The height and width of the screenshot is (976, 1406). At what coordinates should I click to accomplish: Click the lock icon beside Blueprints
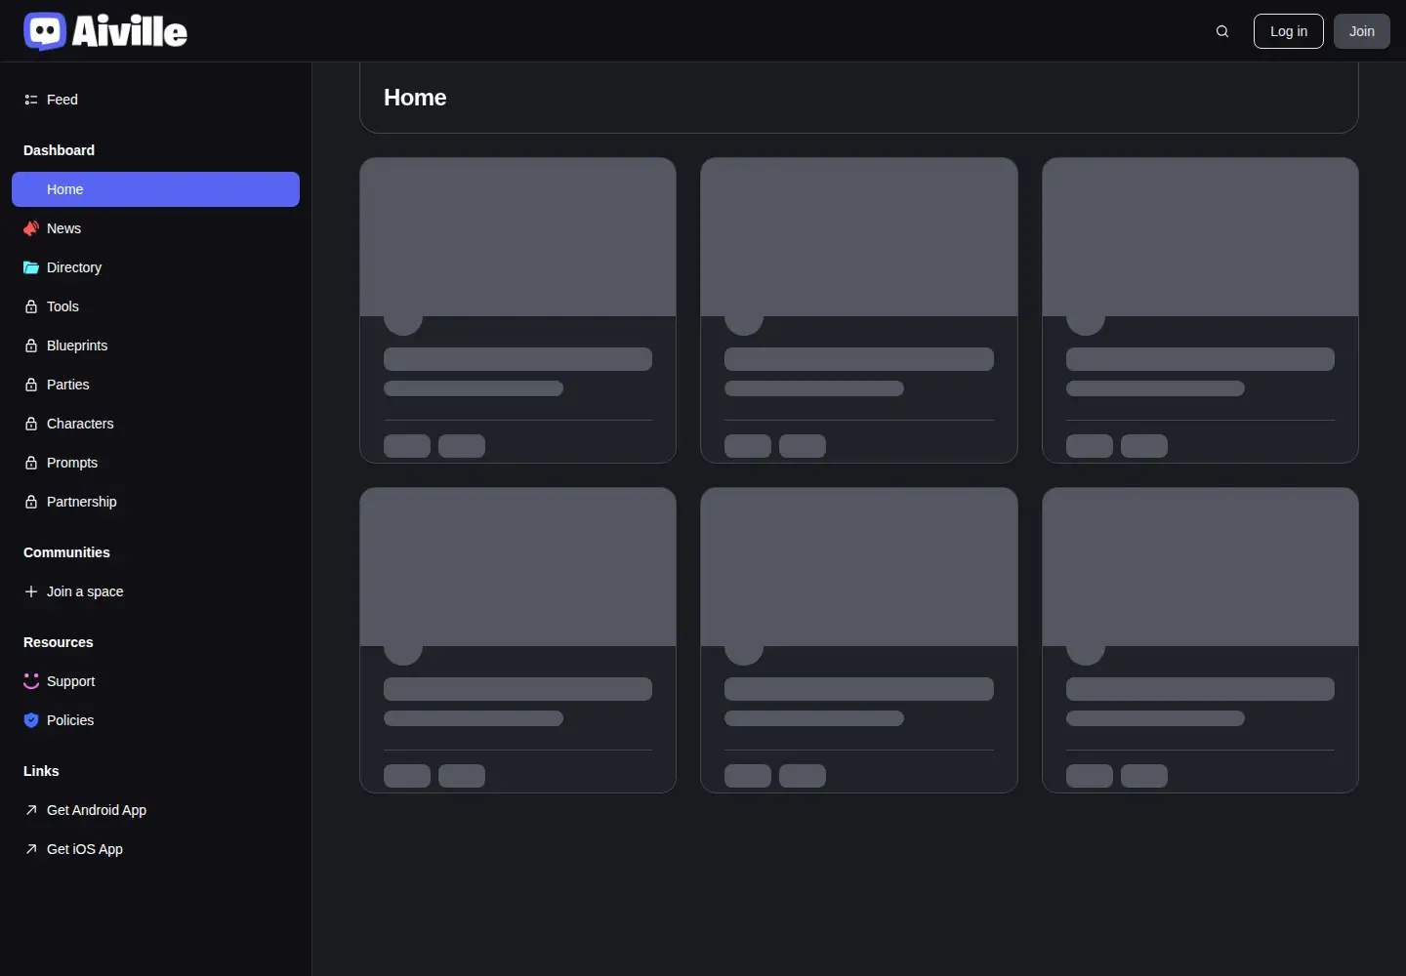[31, 346]
